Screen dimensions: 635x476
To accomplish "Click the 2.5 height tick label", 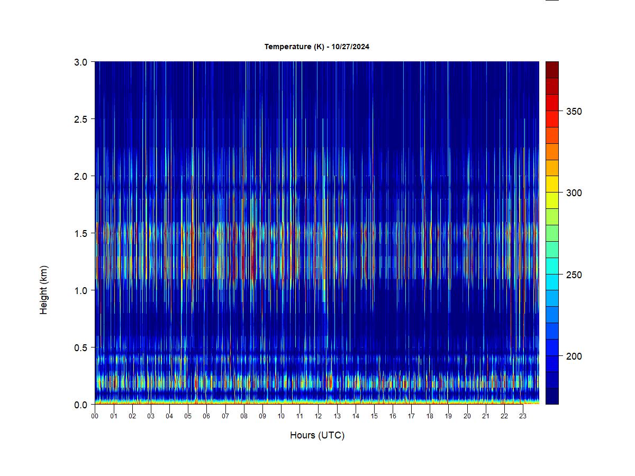I will [80, 119].
